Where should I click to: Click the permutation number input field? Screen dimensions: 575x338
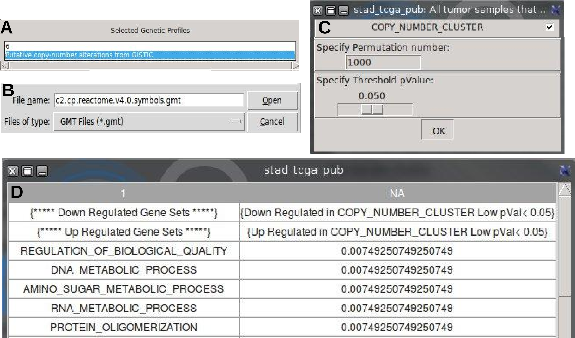383,62
